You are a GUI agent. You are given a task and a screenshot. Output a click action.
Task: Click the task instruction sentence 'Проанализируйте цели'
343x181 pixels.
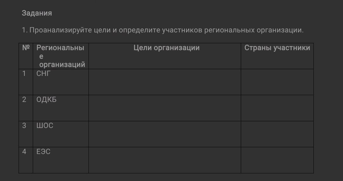[x=163, y=30]
